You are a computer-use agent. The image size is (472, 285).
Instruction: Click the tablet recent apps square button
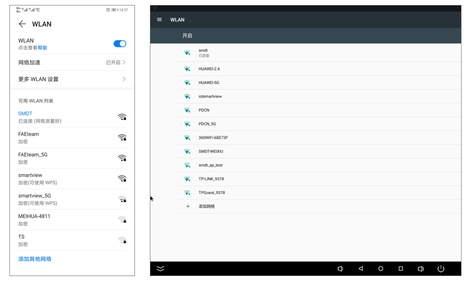401,269
